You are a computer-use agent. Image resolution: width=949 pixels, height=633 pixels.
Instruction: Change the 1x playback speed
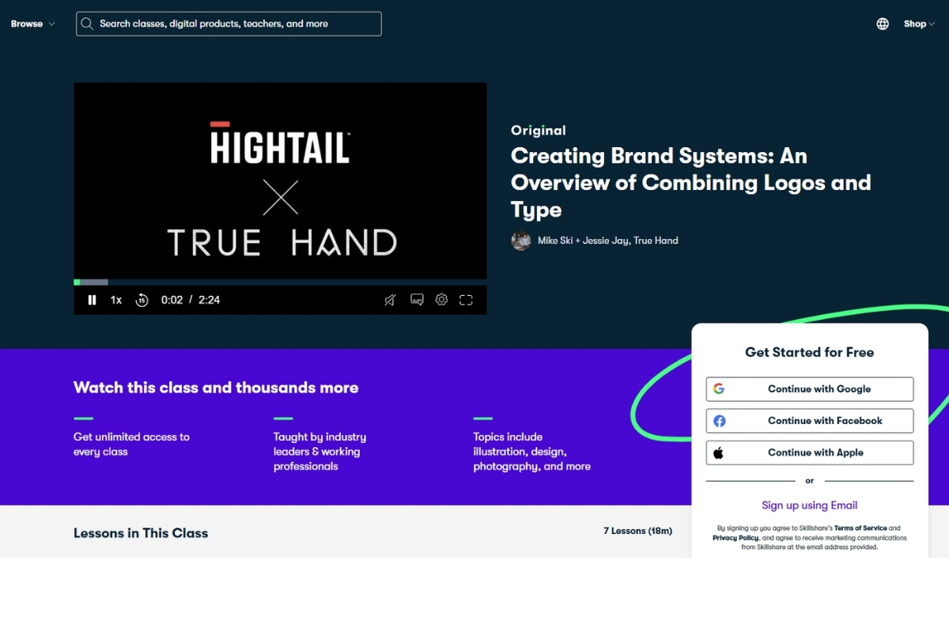tap(116, 300)
